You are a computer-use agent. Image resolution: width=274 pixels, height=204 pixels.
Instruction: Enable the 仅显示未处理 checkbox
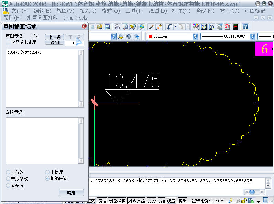point(8,42)
